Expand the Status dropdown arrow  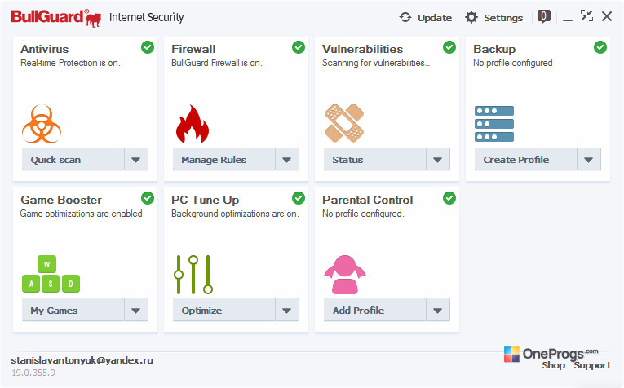pos(438,160)
